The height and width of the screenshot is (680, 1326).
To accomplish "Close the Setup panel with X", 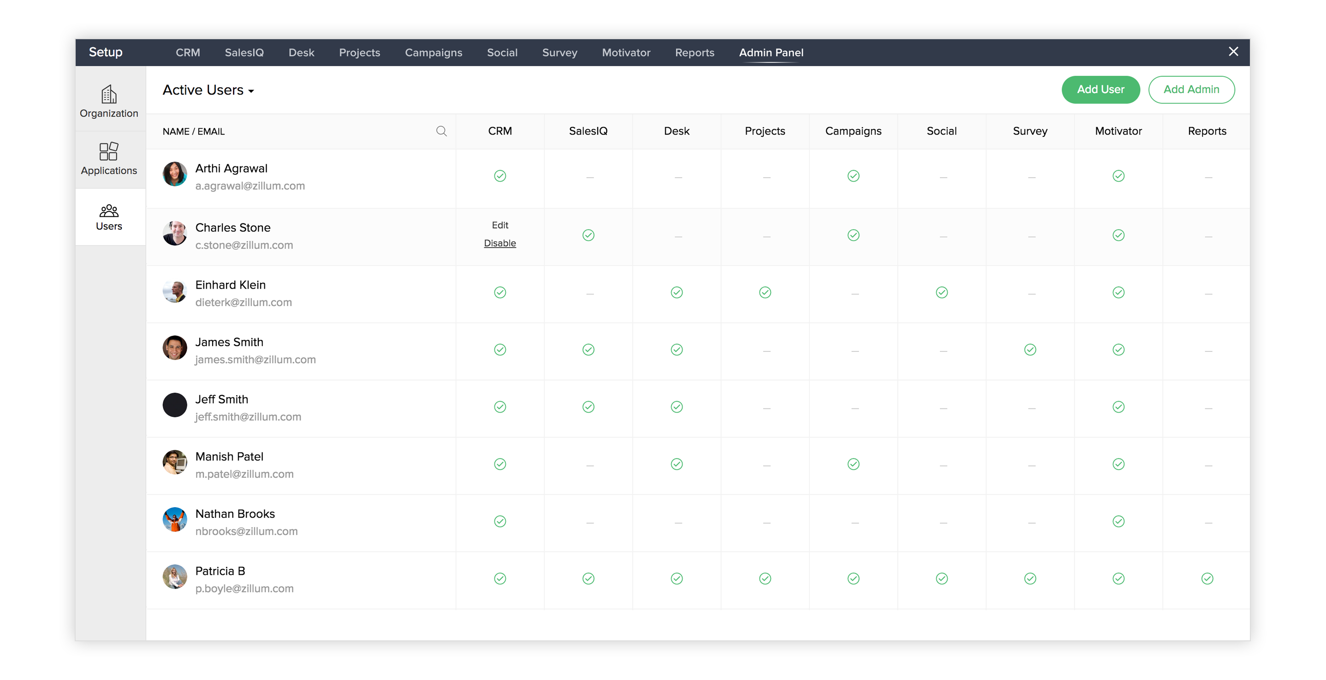I will pyautogui.click(x=1233, y=52).
